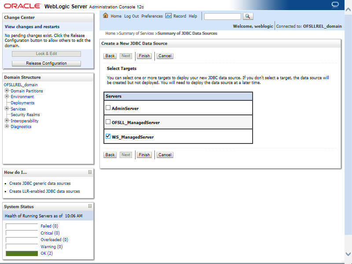Click the scrollbar up arrow
The height and width of the screenshot is (264, 352).
(x=348, y=10)
